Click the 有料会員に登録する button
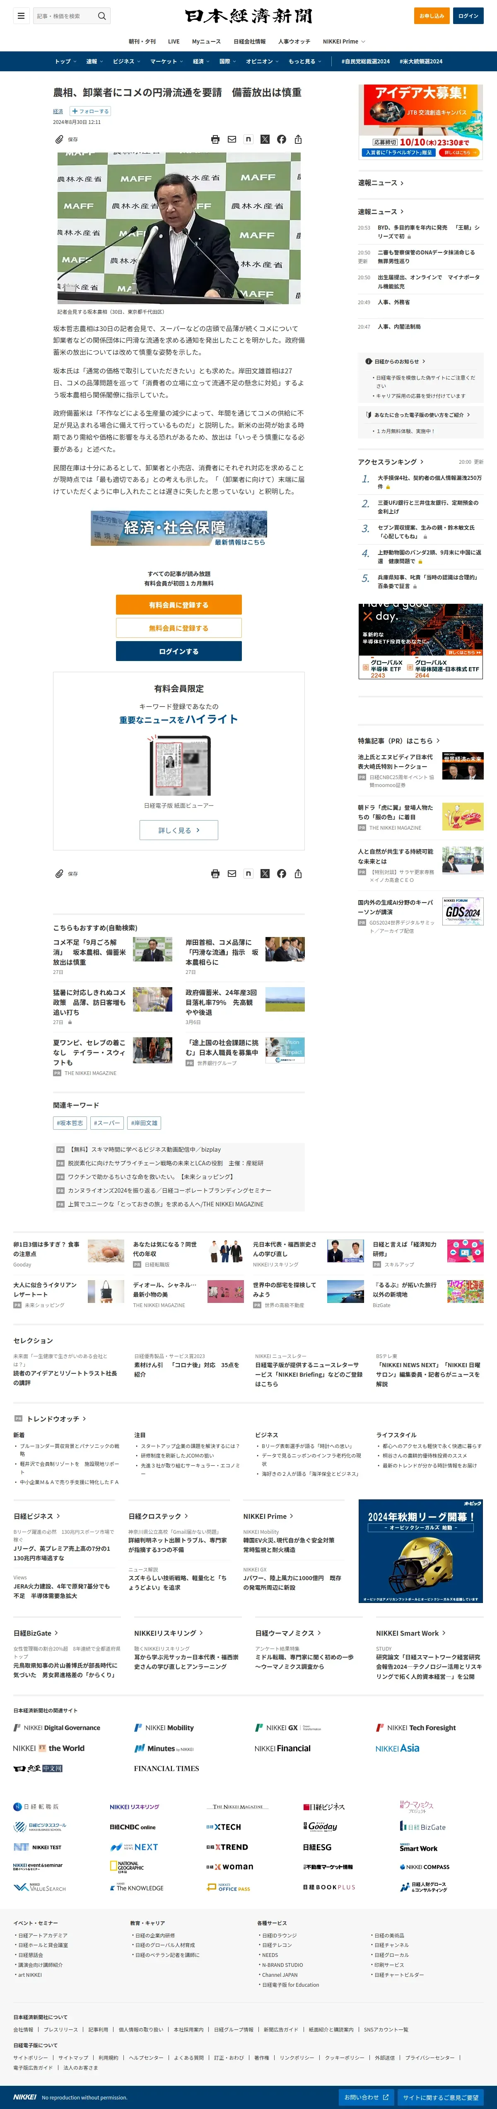This screenshot has width=497, height=2109. click(x=179, y=605)
